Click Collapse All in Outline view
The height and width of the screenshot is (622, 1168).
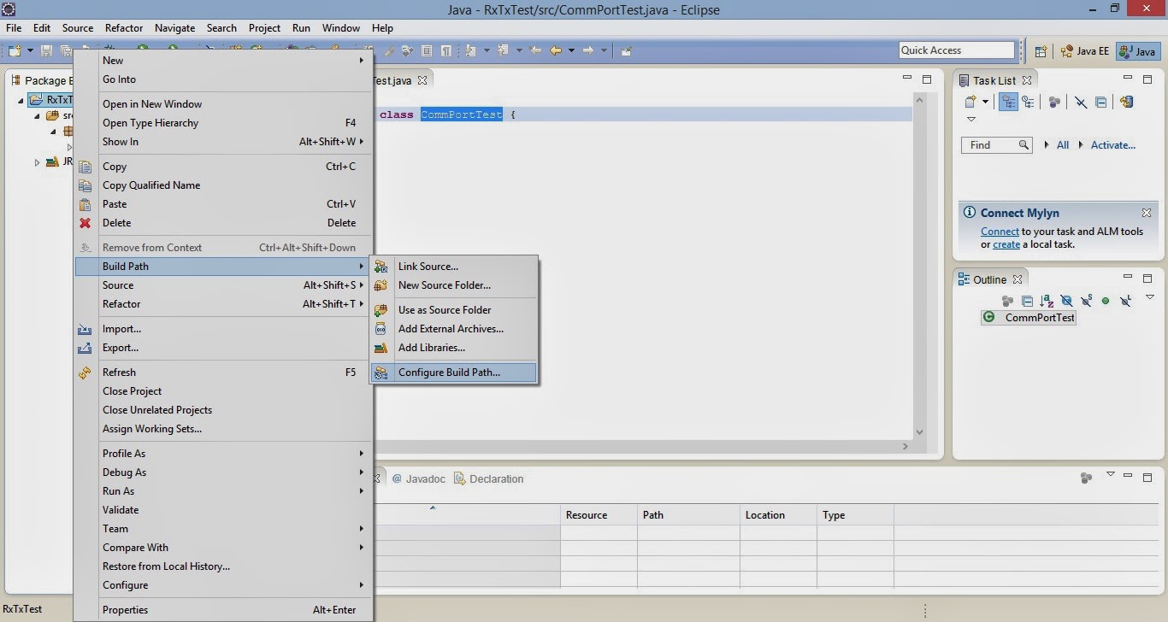point(1027,301)
